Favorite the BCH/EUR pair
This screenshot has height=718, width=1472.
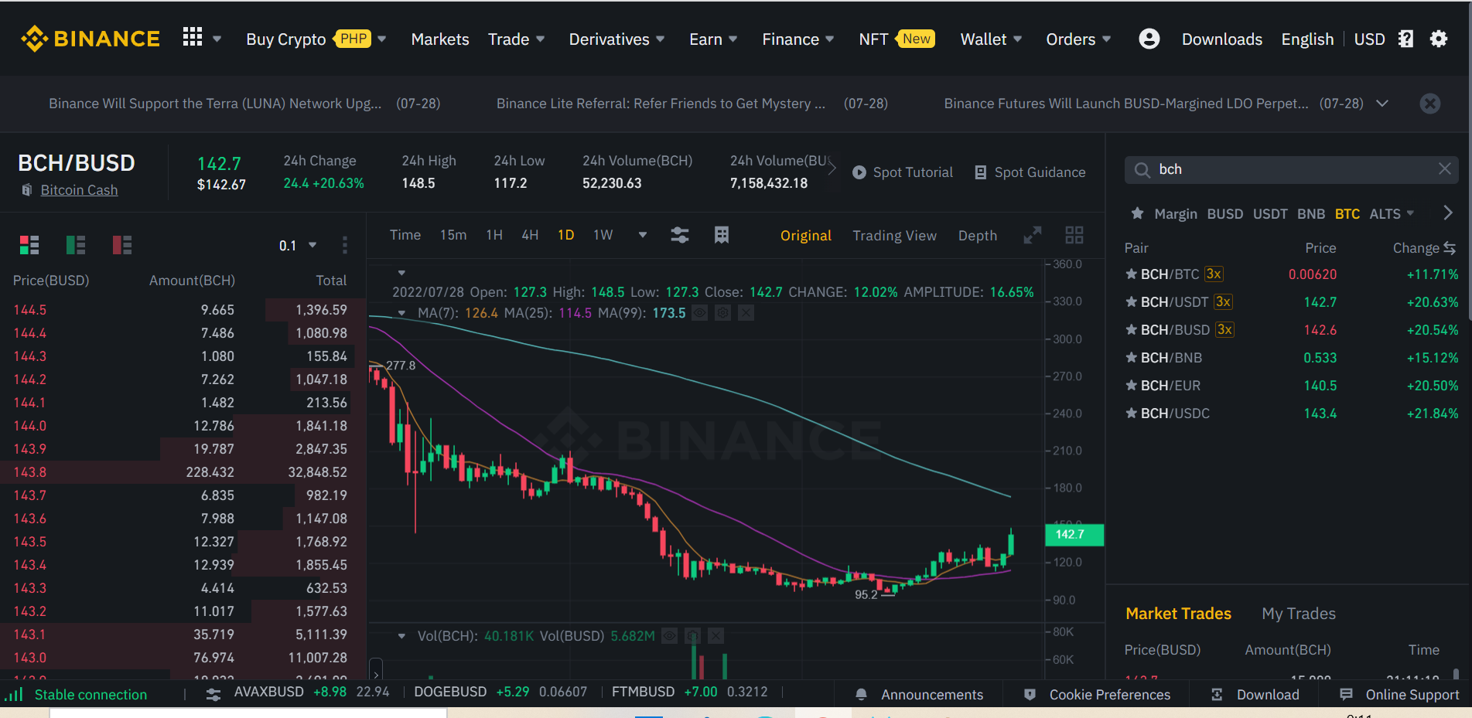[1131, 386]
